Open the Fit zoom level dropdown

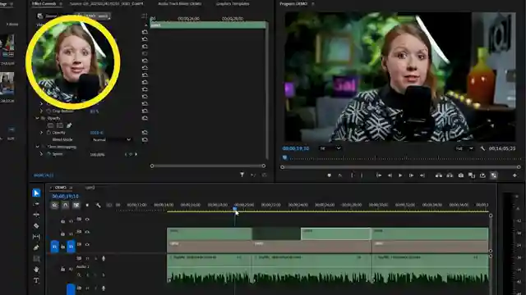330,148
